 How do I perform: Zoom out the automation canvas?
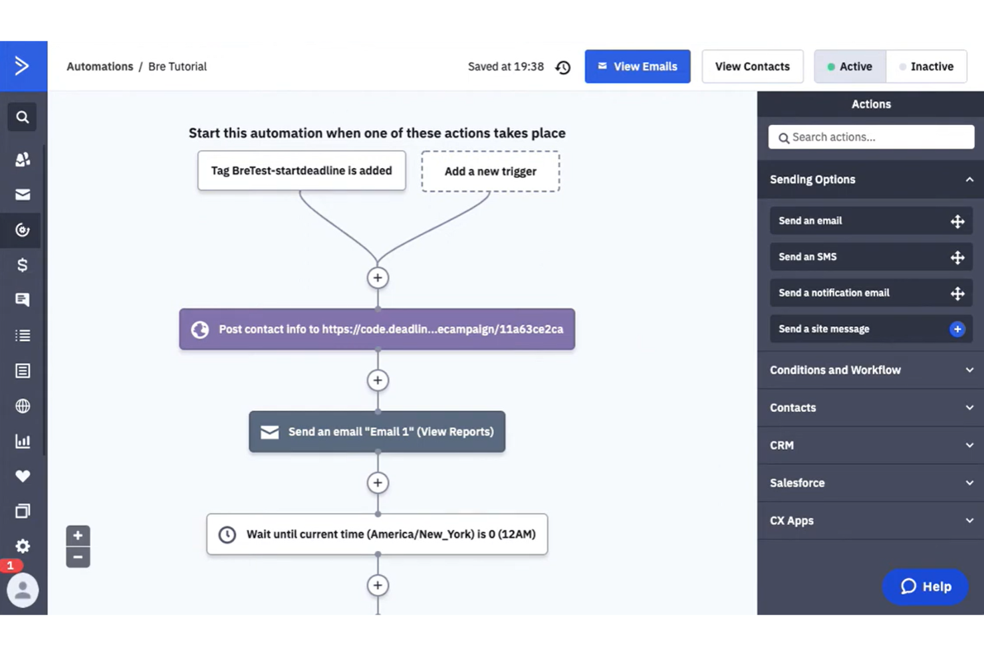pyautogui.click(x=78, y=557)
